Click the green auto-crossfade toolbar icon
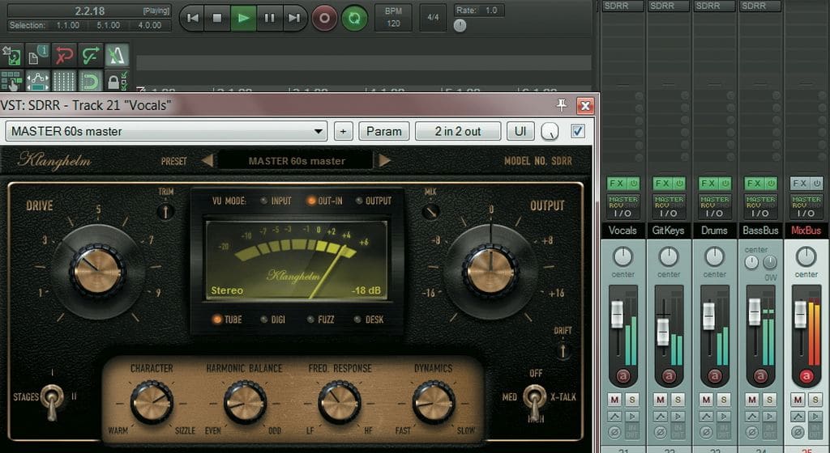Screen dimensions: 830x453 pyautogui.click(x=91, y=55)
